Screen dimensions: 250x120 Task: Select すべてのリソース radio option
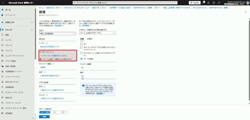(82, 53)
